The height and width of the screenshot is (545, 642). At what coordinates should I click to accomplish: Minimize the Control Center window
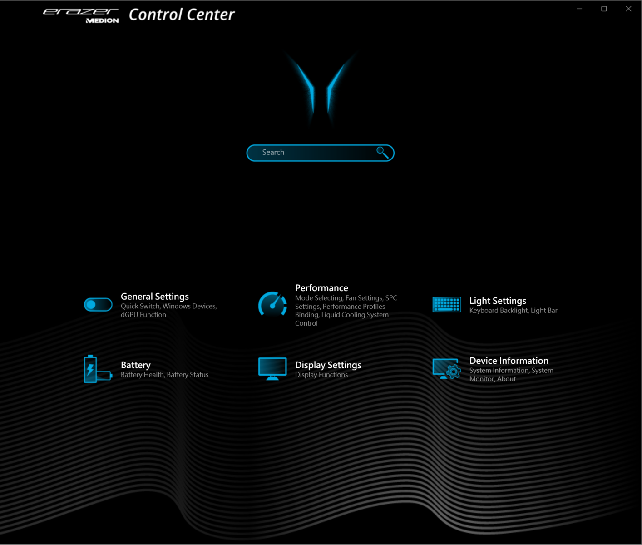(579, 9)
